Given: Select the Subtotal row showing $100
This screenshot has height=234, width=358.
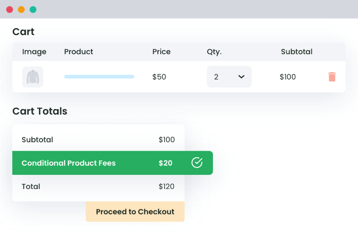Looking at the screenshot, I should (98, 140).
